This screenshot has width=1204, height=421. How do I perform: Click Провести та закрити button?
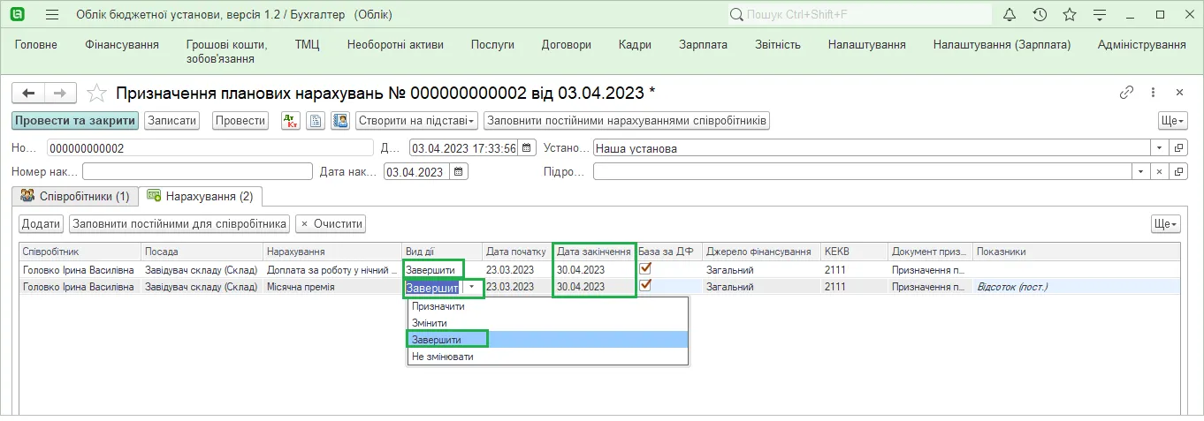[x=75, y=121]
